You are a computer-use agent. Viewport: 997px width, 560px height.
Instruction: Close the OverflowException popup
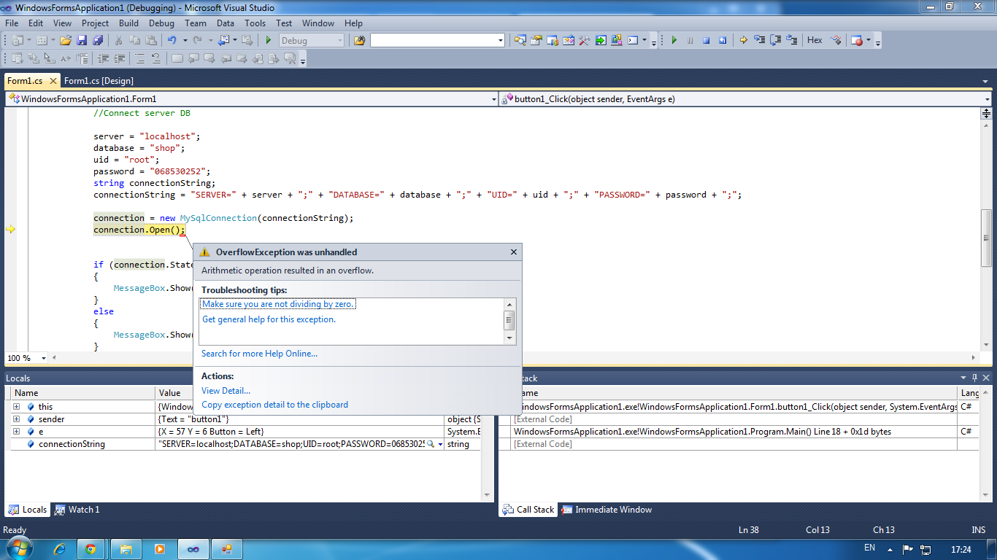(x=513, y=252)
